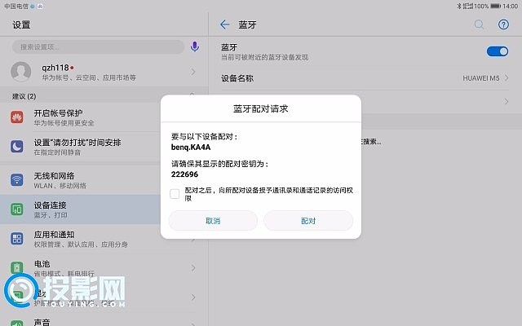Tap the 中国电信 carrier label
Viewport: 522px width, 326px height.
pyautogui.click(x=16, y=6)
